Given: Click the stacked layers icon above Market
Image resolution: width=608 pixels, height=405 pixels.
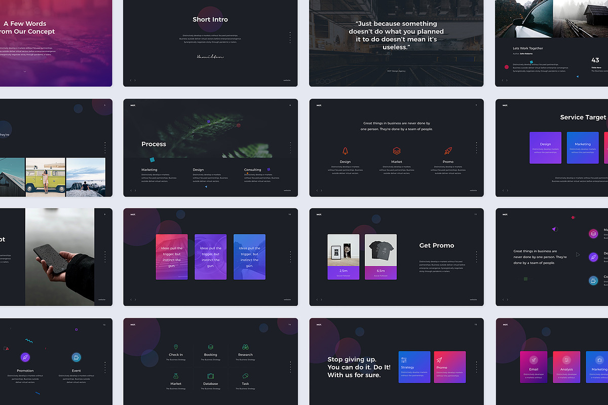Looking at the screenshot, I should pyautogui.click(x=397, y=151).
